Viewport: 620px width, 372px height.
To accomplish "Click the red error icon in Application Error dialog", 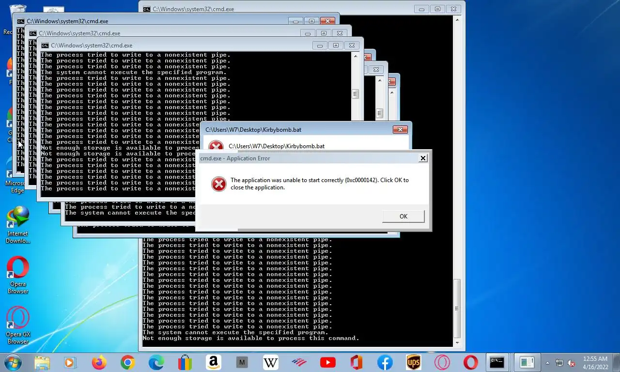I will coord(219,184).
